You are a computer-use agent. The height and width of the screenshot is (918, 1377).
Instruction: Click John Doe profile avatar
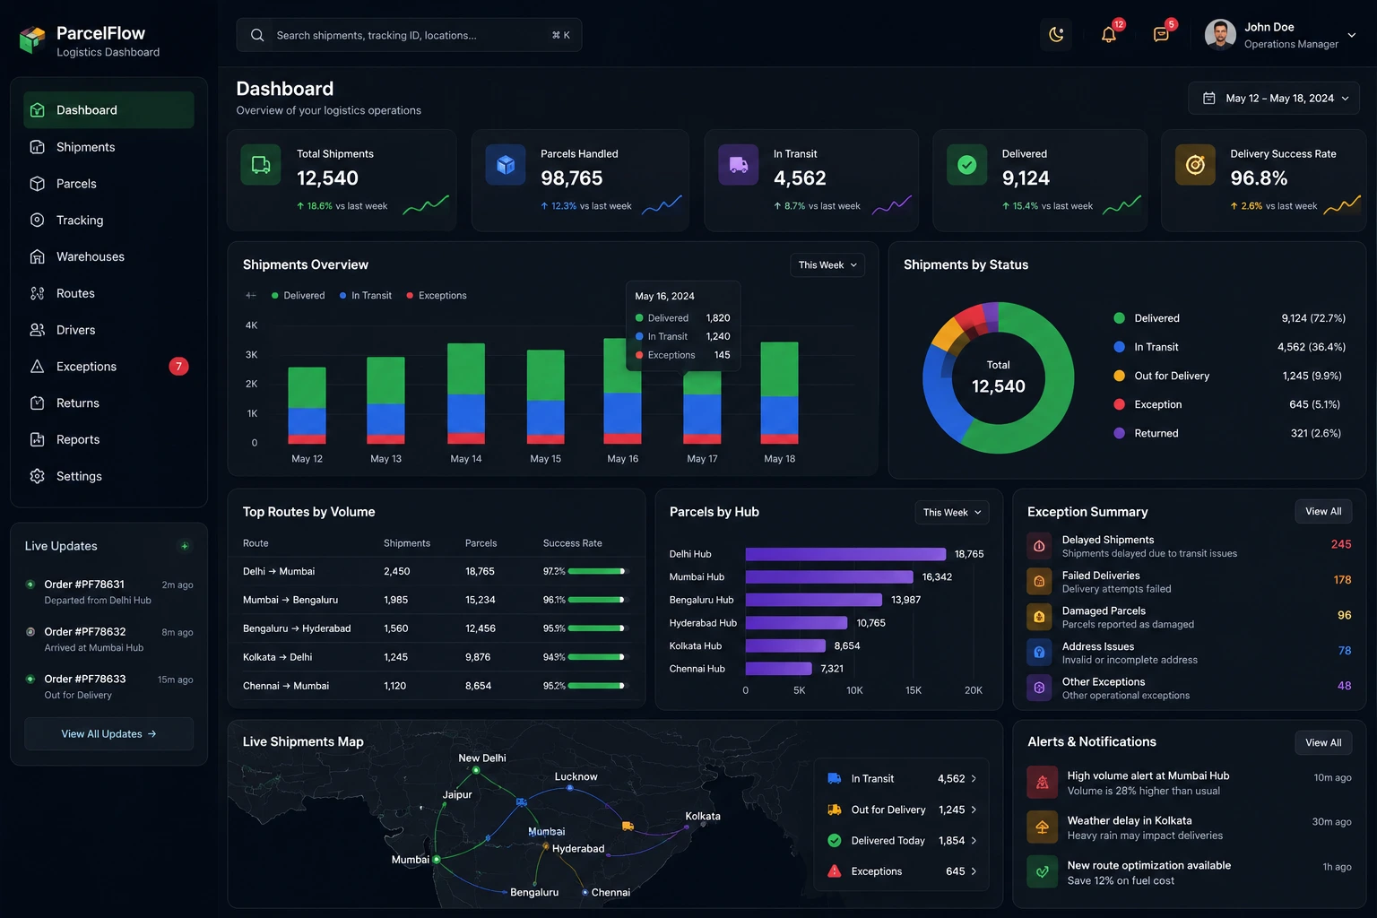(x=1220, y=35)
